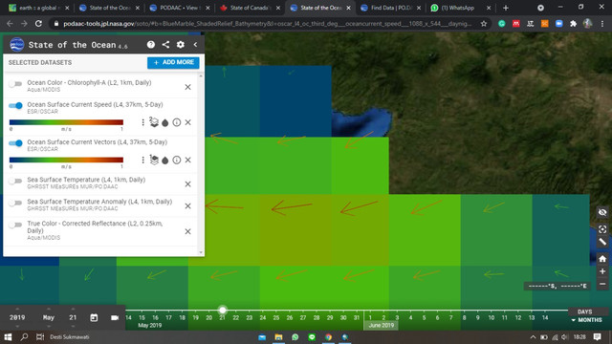Screen dimensions: 612x344
Task: Increase the day 21 with up arrow
Action: [x=73, y=309]
